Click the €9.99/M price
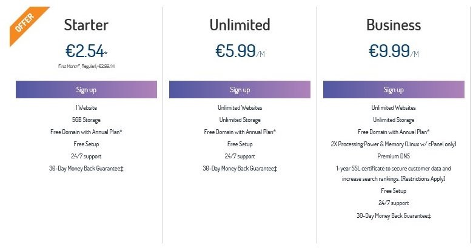Image resolution: width=473 pixels, height=250 pixels. click(394, 51)
